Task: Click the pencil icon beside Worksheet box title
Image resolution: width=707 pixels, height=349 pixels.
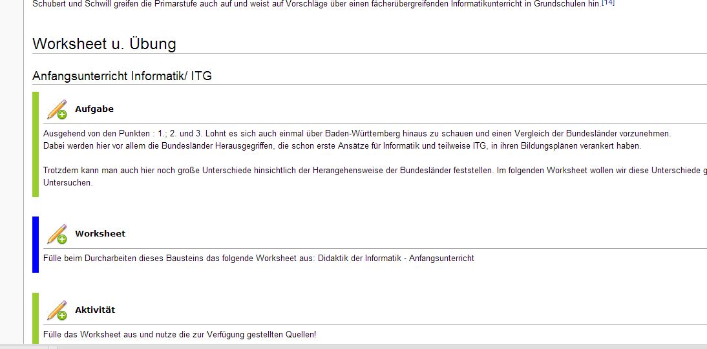Action: [x=57, y=234]
